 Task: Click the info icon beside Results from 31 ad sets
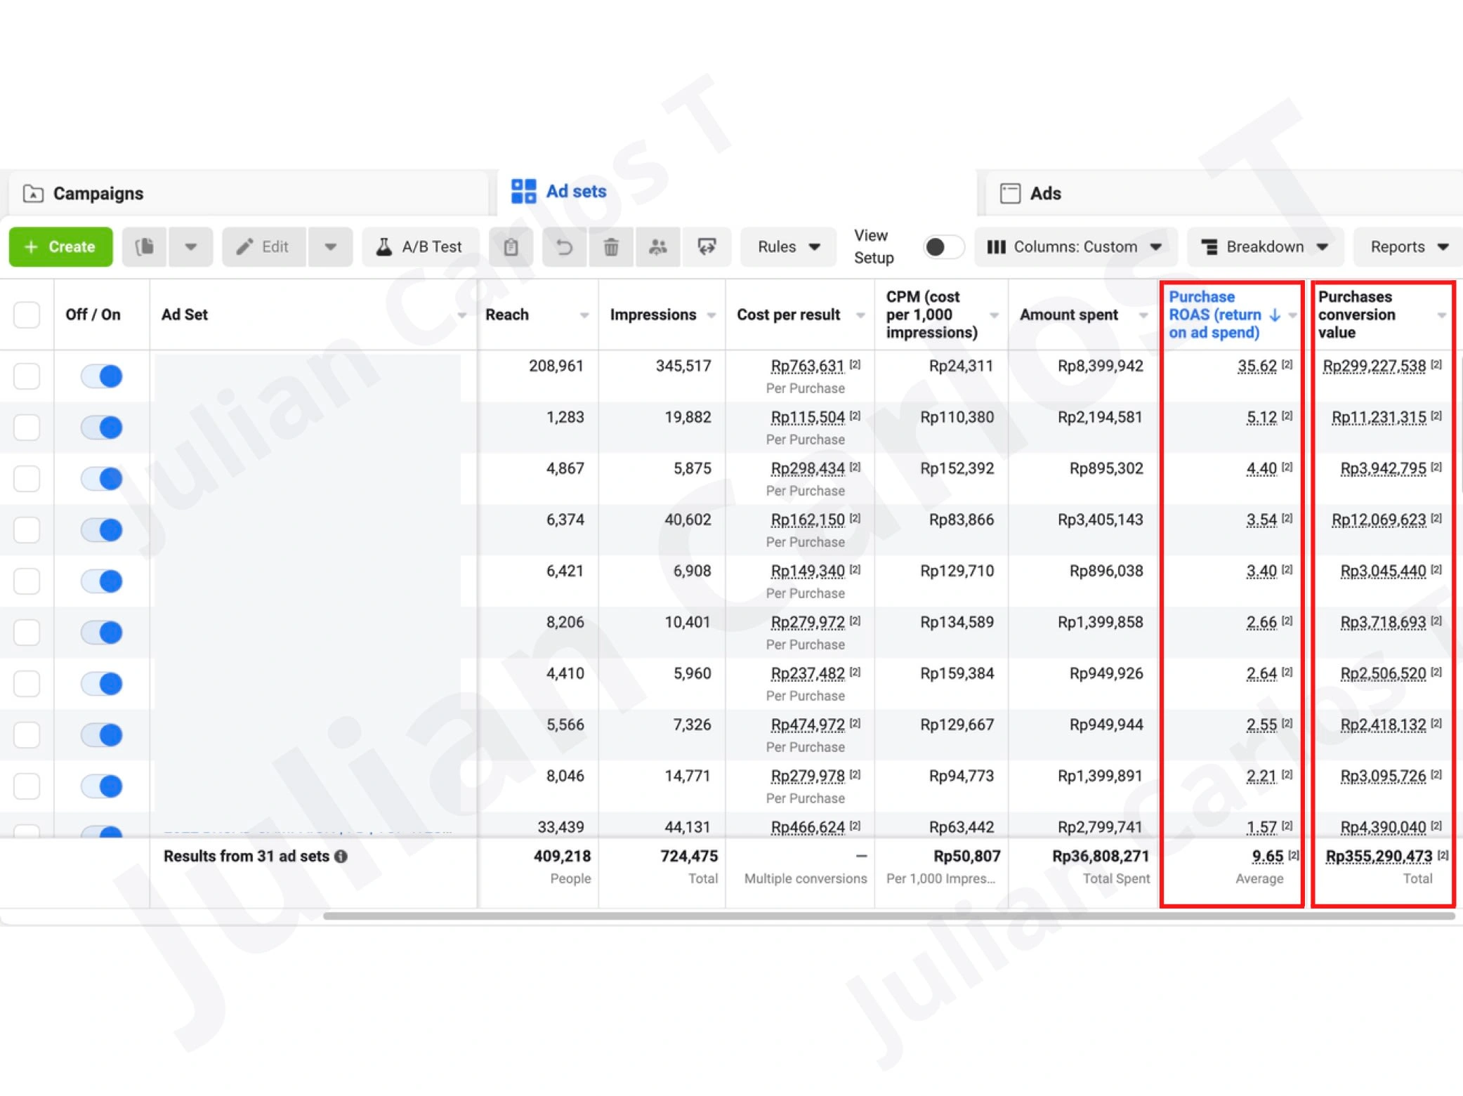341,857
